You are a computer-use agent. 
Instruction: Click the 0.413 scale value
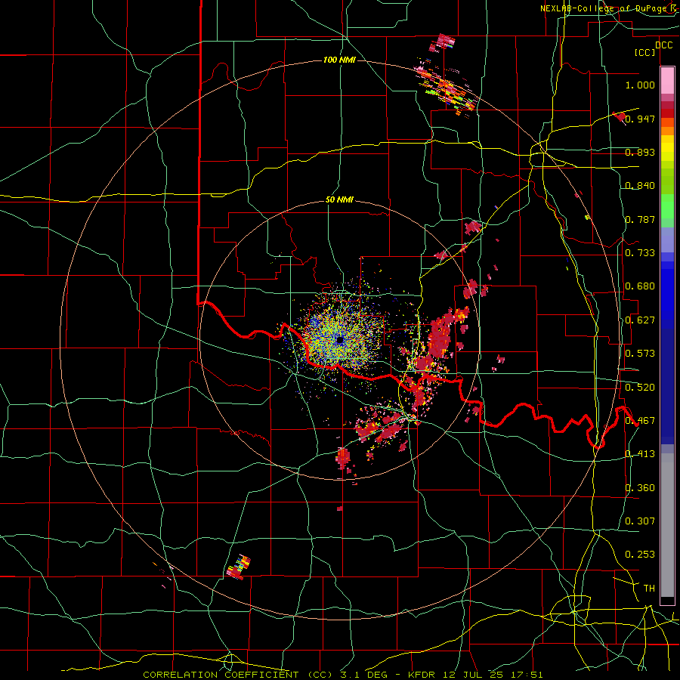(640, 454)
